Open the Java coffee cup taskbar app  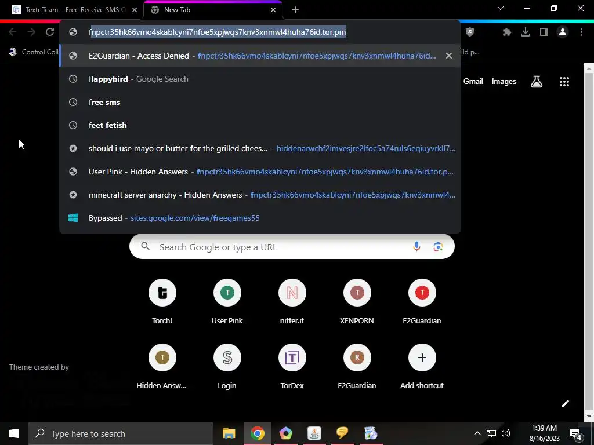314,433
